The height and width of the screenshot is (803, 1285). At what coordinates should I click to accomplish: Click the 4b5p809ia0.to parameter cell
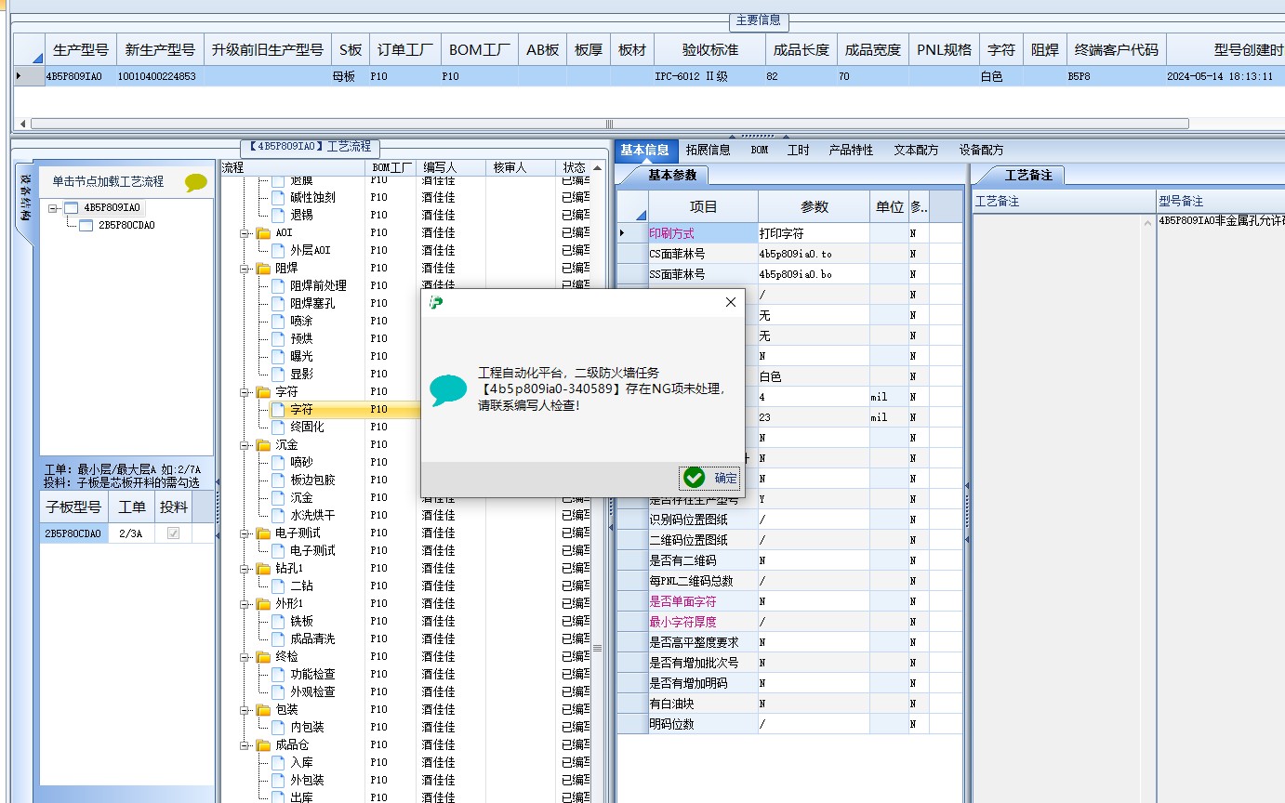pos(814,254)
